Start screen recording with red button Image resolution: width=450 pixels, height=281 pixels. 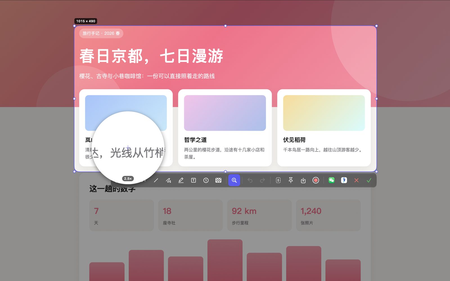tap(316, 180)
